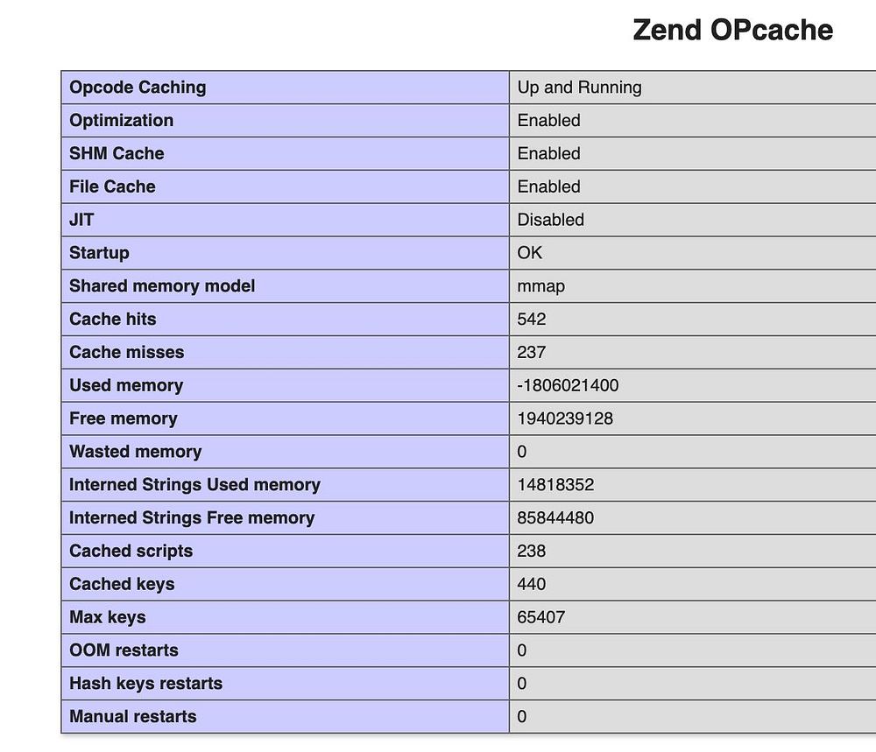Click the SHM Cache label

click(x=117, y=153)
